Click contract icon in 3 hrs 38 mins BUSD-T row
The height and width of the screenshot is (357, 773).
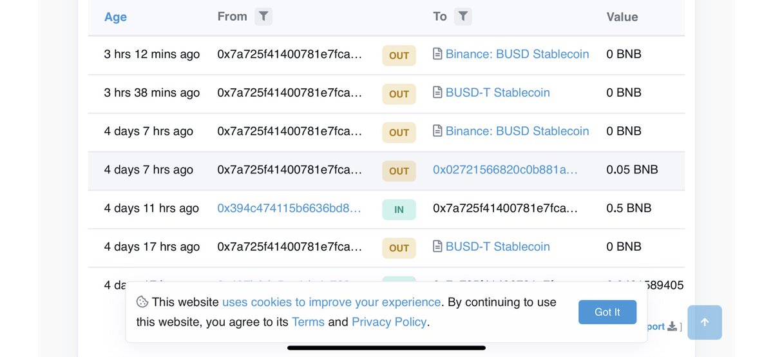coord(437,93)
